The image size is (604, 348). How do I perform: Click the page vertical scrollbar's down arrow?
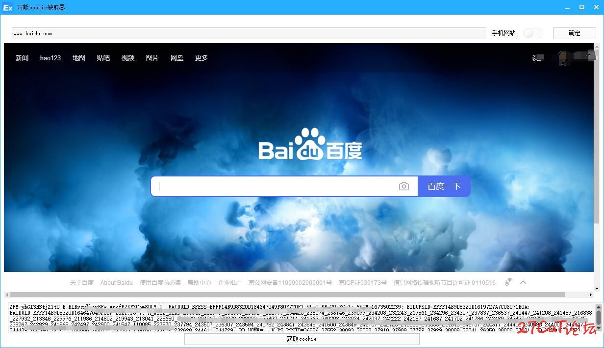(x=597, y=288)
